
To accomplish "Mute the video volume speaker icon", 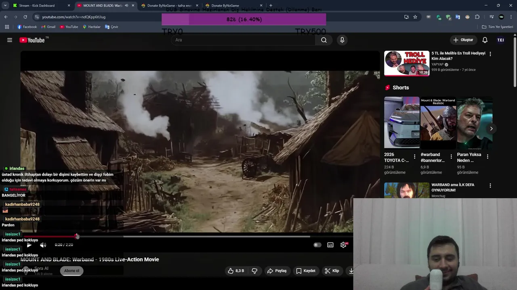I will (x=43, y=245).
